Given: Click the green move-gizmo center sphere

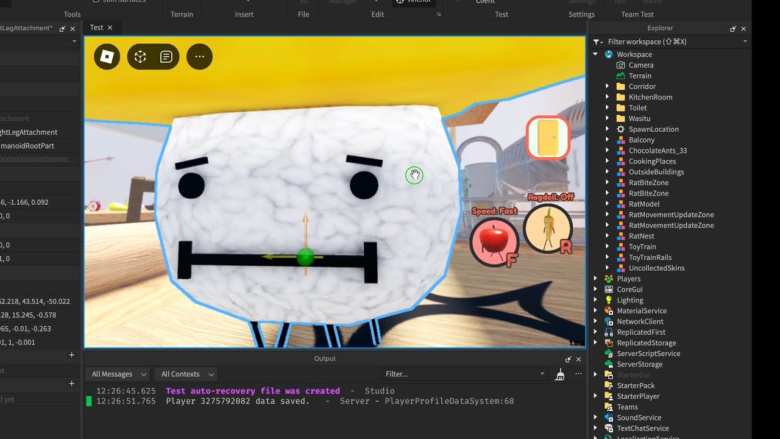Looking at the screenshot, I should coord(305,257).
